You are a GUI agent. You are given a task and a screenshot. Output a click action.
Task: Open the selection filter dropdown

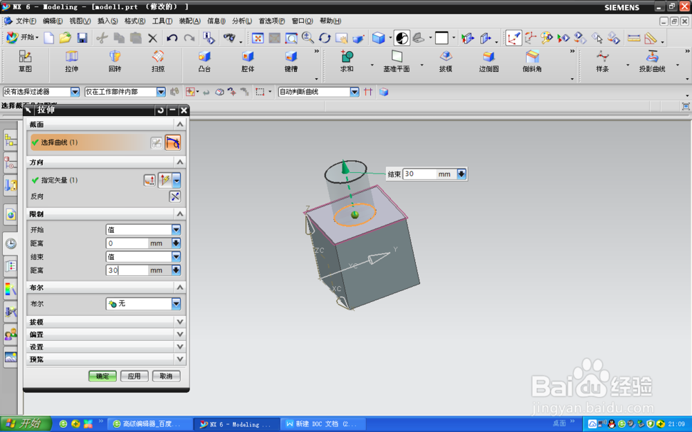tap(75, 92)
